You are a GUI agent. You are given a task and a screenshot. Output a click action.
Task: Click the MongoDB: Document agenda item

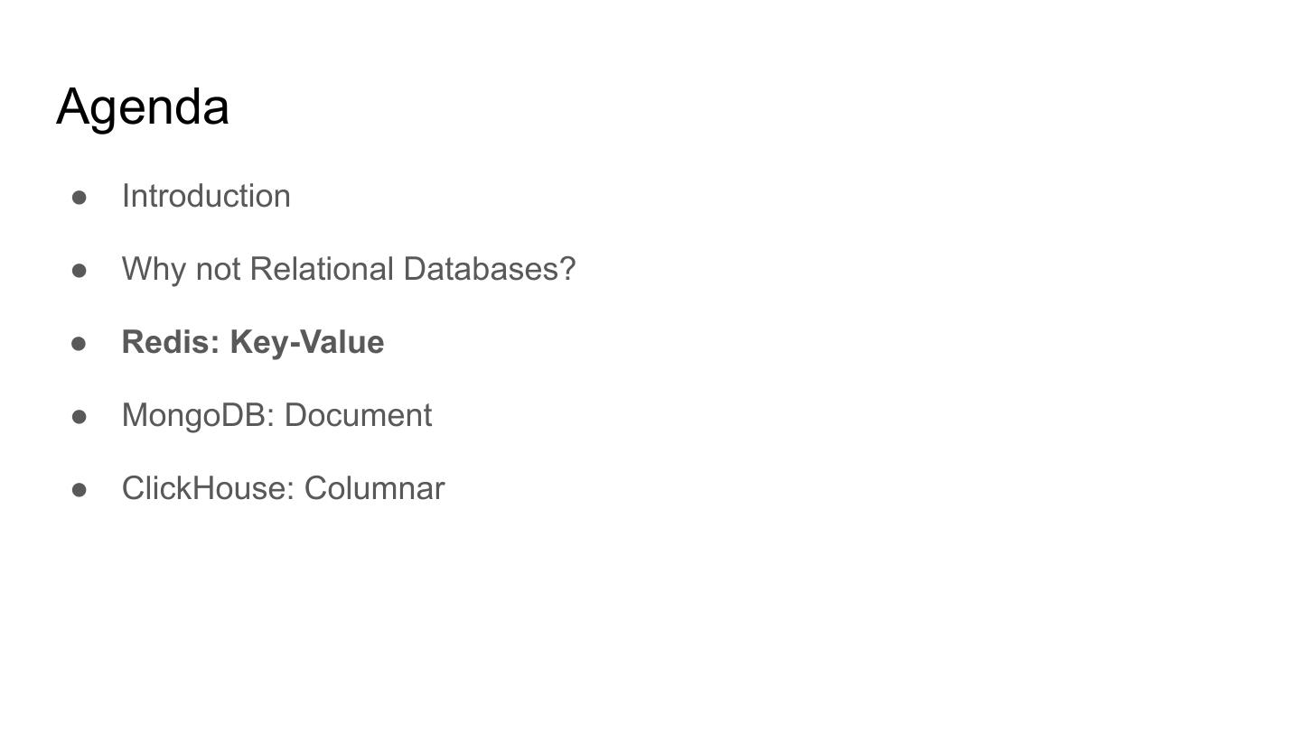tap(276, 415)
